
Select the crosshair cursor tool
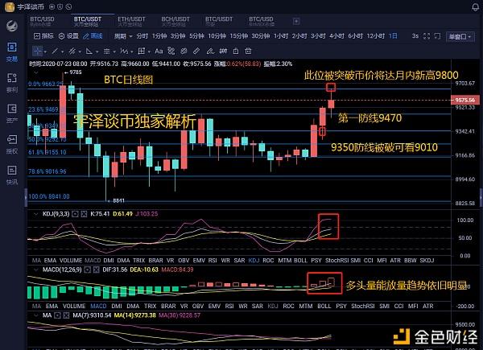click(37, 51)
